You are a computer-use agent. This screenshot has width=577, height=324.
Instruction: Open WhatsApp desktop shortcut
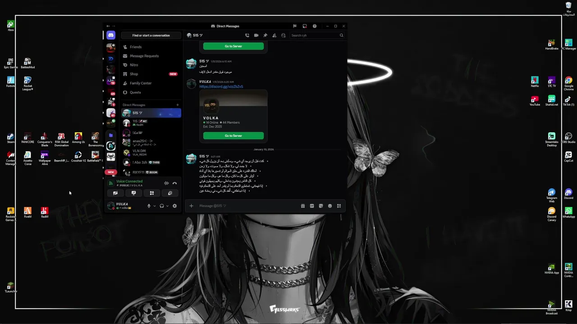coord(568,212)
